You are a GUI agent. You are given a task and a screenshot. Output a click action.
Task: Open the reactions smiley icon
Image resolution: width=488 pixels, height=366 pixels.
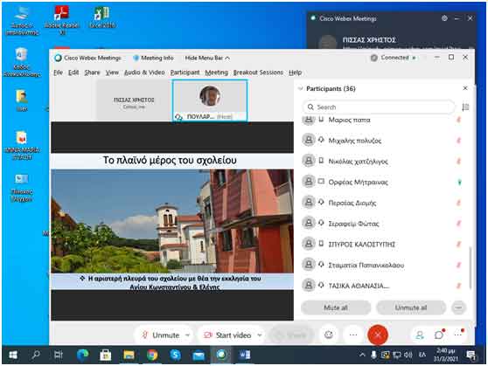329,335
